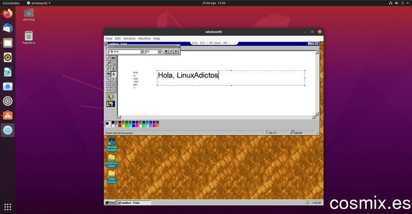Toggle Underline in the Fonts toolbar
The height and width of the screenshot is (214, 412).
click(176, 52)
